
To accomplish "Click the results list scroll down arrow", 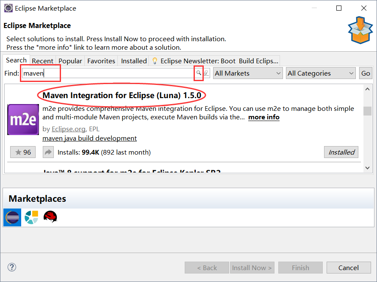I will [x=367, y=168].
